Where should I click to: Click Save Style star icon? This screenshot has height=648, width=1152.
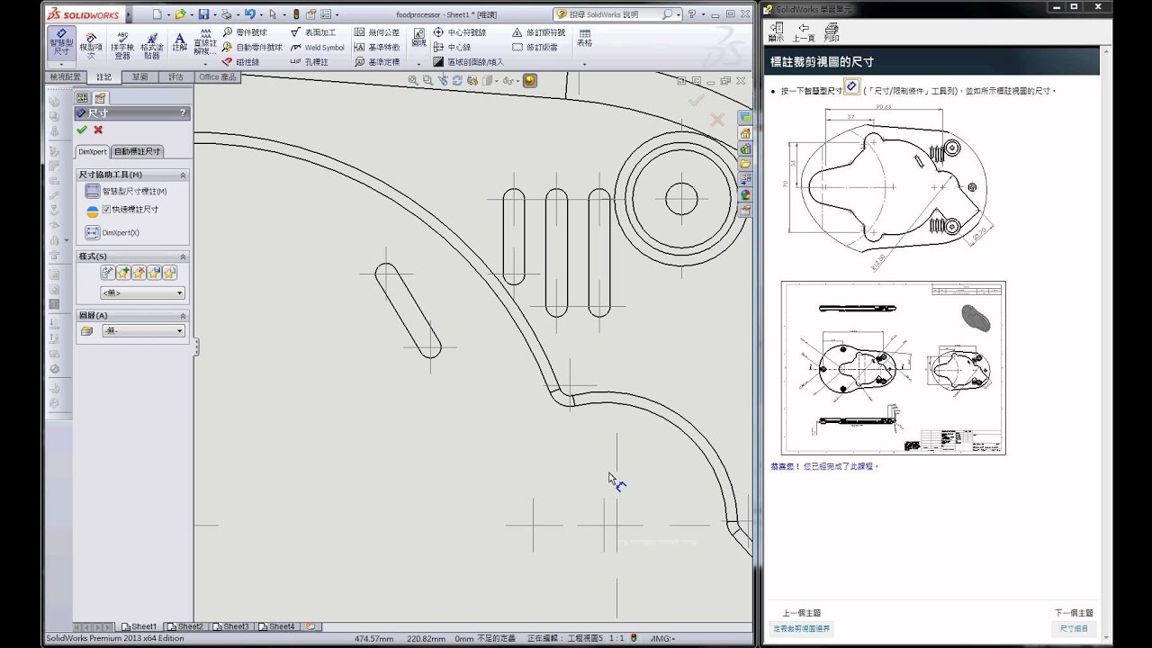154,272
